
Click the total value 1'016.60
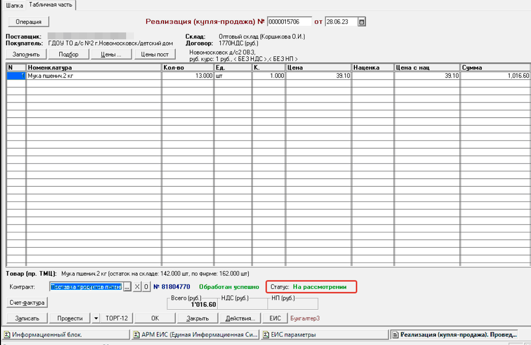pos(204,304)
